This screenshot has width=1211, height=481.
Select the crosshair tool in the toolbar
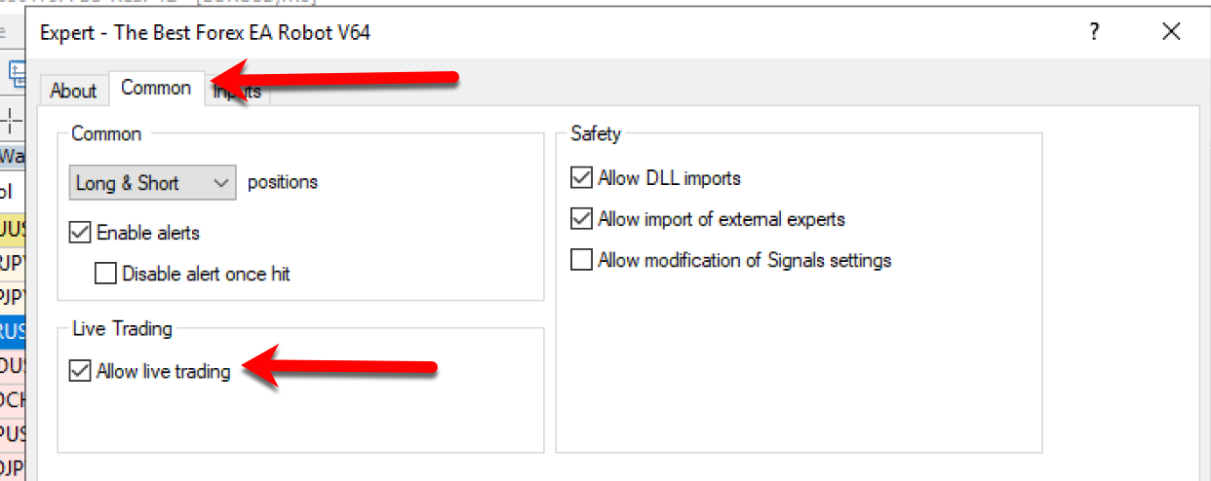click(x=12, y=122)
